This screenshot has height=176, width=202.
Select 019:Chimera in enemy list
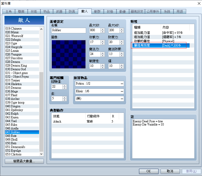(22, 29)
